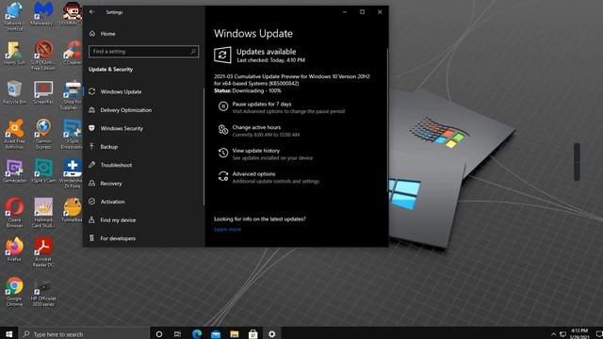The height and width of the screenshot is (339, 603).
Task: Open File Explorer from taskbar
Action: click(235, 334)
